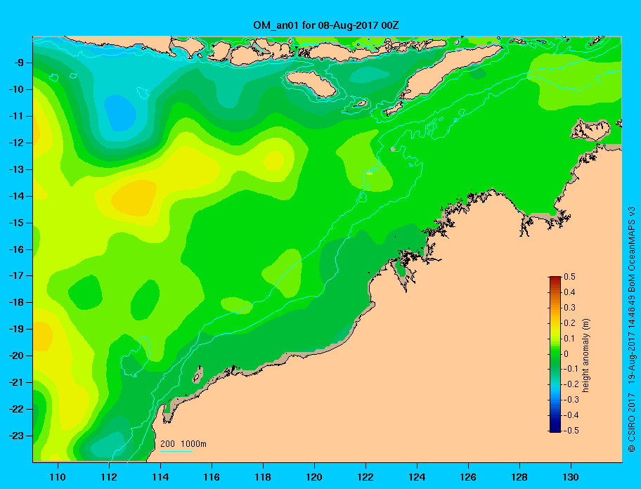641x489 pixels.
Task: Click the CSIRO 2017 BoM OceanMAPS copyright text
Action: click(x=632, y=330)
